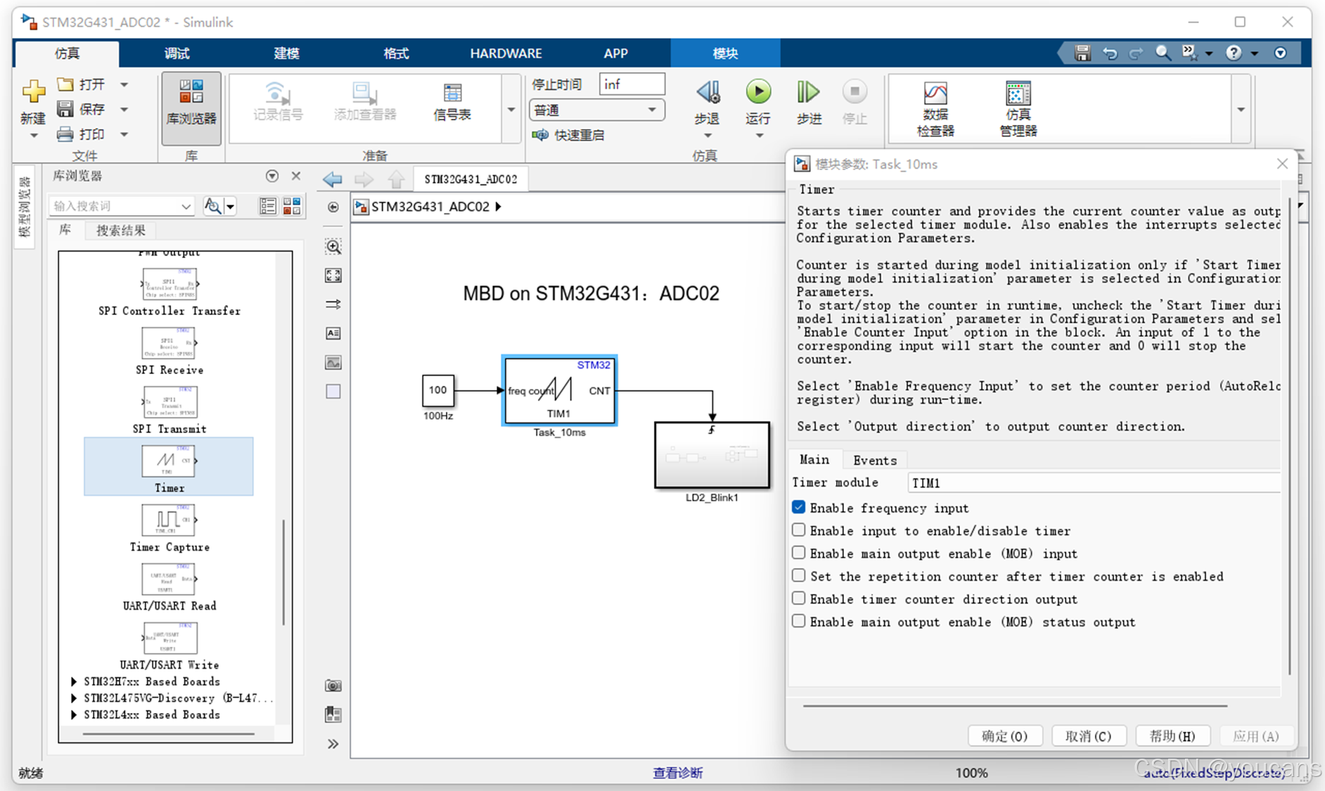This screenshot has height=791, width=1325.
Task: Expand the Save (保存) dropdown arrow
Action: point(124,109)
